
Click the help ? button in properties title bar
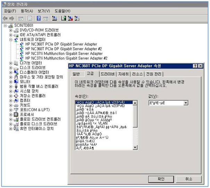(x=195, y=66)
